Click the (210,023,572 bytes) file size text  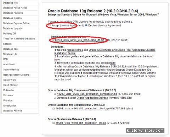[119, 123]
